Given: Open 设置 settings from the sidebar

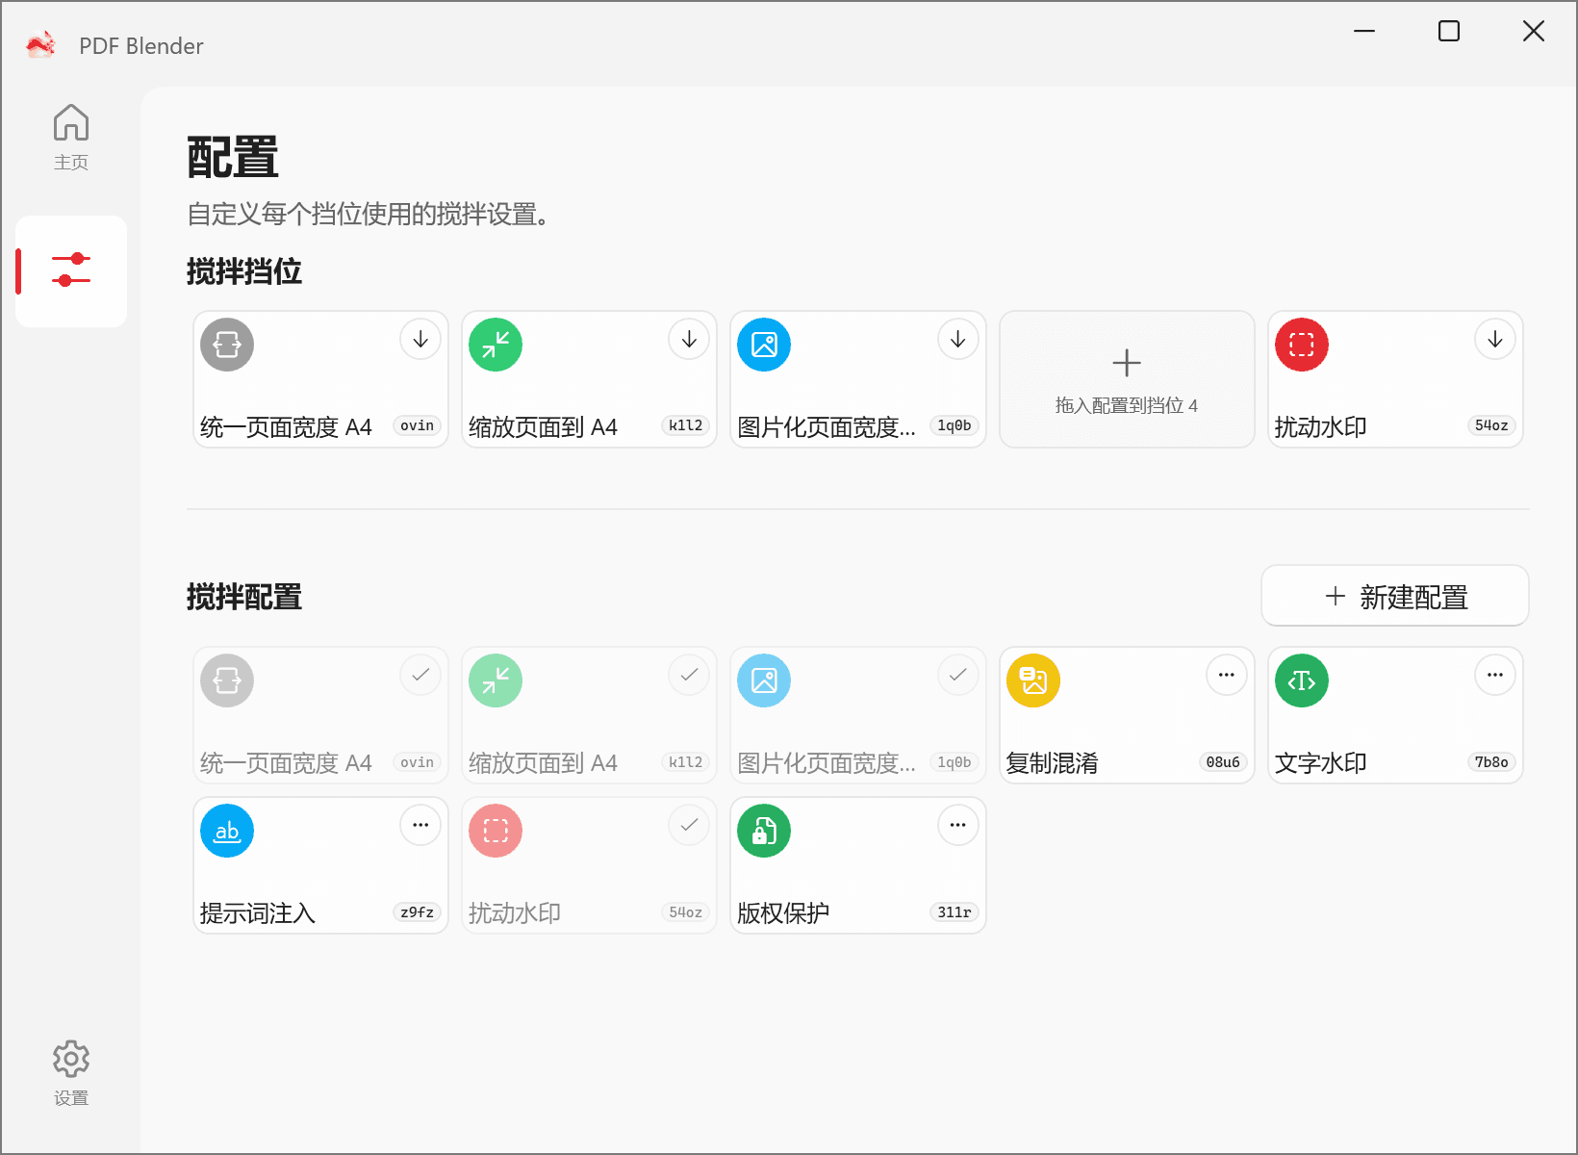Looking at the screenshot, I should [71, 1072].
